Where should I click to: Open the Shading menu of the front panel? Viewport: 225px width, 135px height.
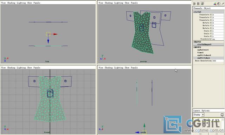click(11, 67)
